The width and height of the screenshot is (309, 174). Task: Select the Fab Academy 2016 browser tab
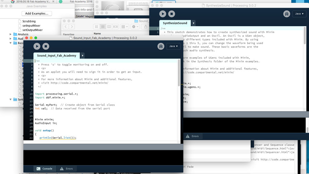coord(81,2)
